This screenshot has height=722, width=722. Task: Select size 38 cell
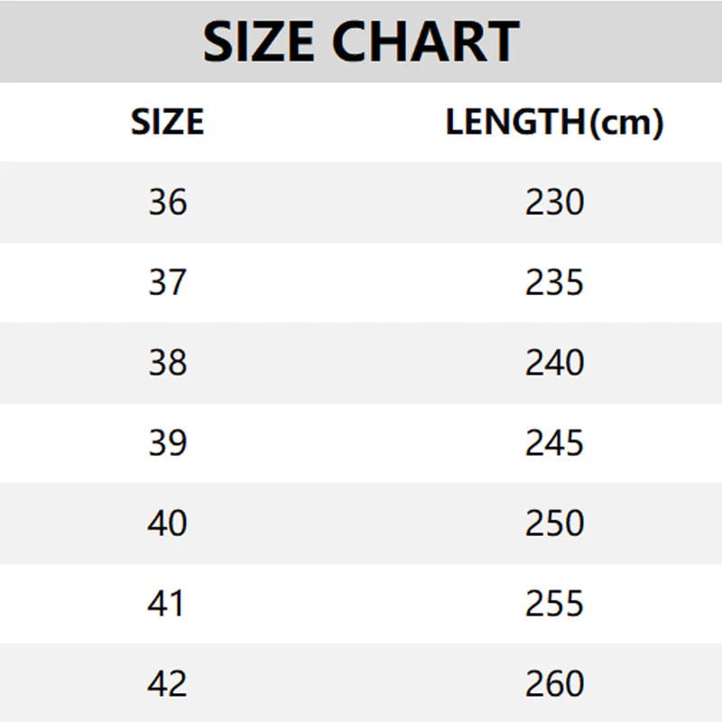(168, 363)
